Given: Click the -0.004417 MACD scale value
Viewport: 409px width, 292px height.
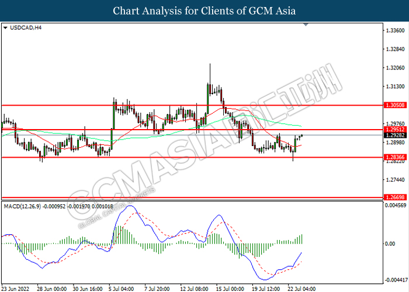Looking at the screenshot, I should point(396,280).
